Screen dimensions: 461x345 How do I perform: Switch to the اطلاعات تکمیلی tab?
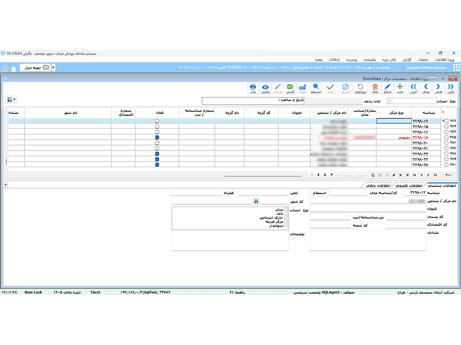409,186
